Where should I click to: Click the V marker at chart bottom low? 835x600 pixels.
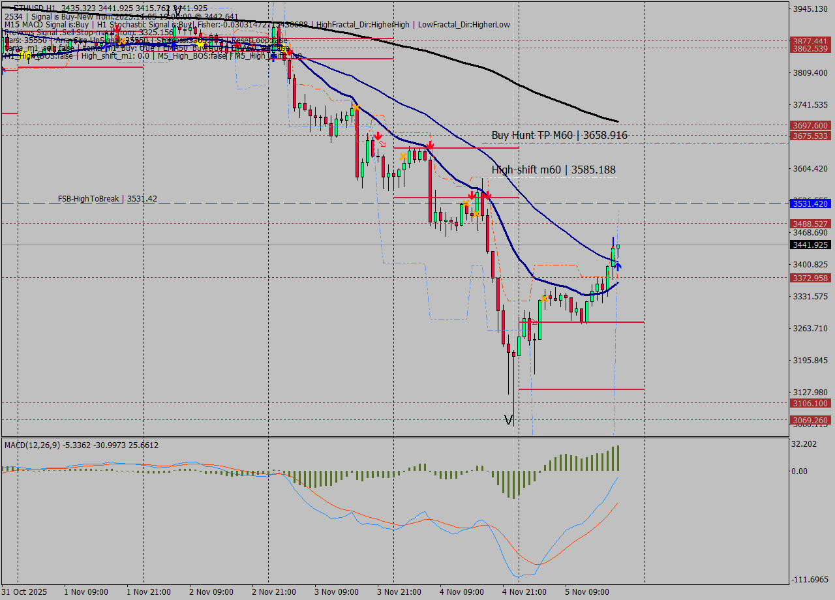(x=509, y=420)
